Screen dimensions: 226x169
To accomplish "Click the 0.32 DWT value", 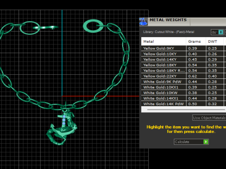I will 212,104.
